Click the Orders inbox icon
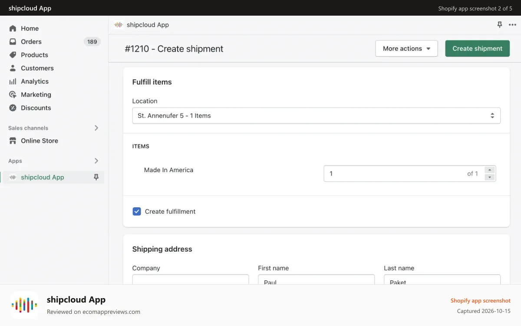 [13, 42]
